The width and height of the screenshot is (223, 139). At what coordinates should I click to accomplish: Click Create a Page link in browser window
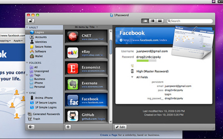109,135
